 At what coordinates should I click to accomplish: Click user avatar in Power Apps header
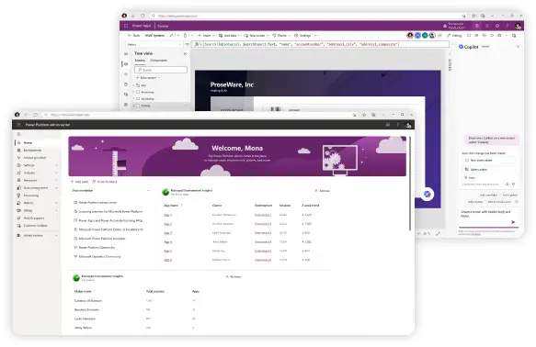point(518,26)
